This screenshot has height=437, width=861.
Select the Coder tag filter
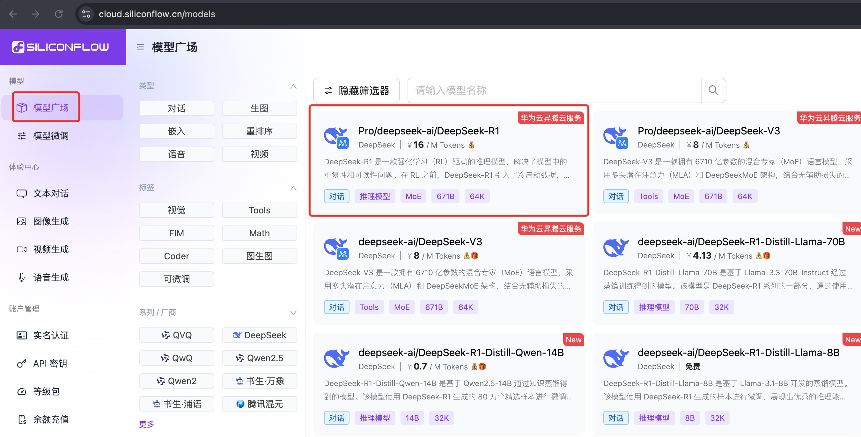pos(176,256)
